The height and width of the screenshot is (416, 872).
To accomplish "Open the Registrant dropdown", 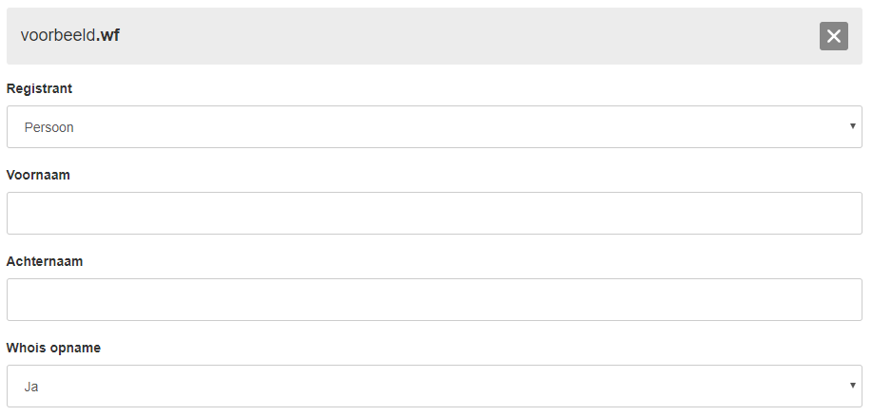I will tap(435, 126).
